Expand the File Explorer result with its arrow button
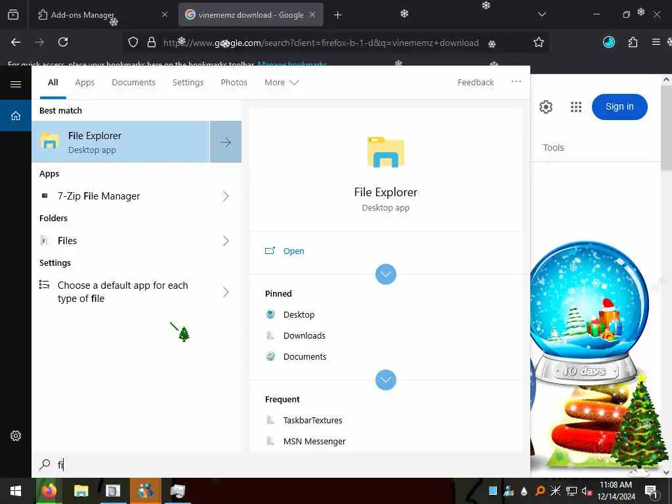 coord(226,142)
